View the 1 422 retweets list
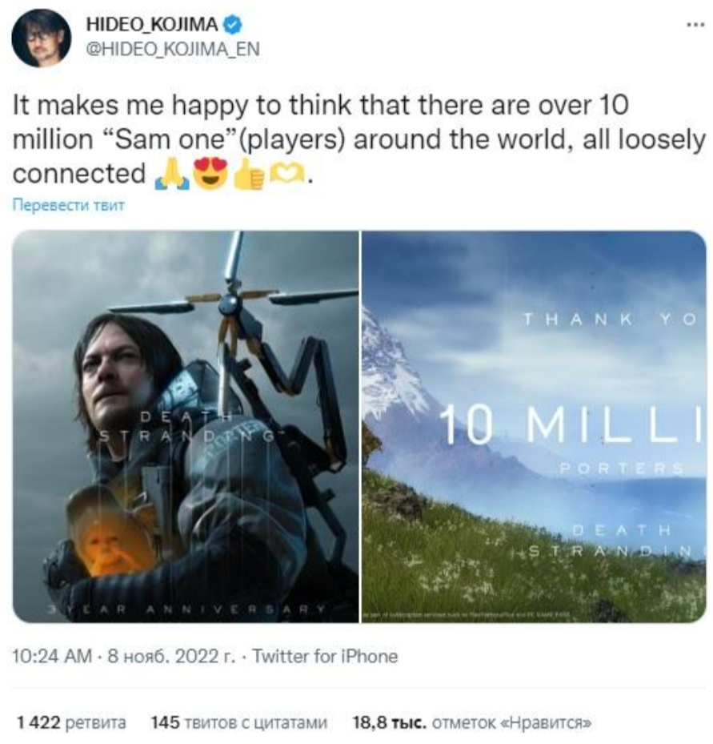Viewport: 713px width, 744px height. click(71, 722)
